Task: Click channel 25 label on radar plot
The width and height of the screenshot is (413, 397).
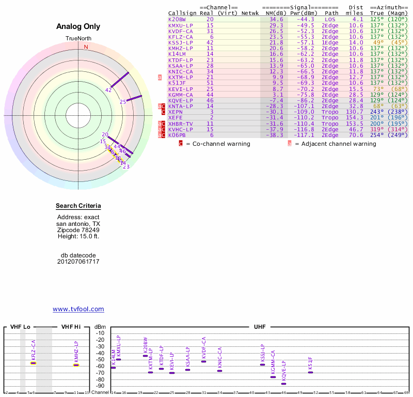Action: tap(123, 102)
